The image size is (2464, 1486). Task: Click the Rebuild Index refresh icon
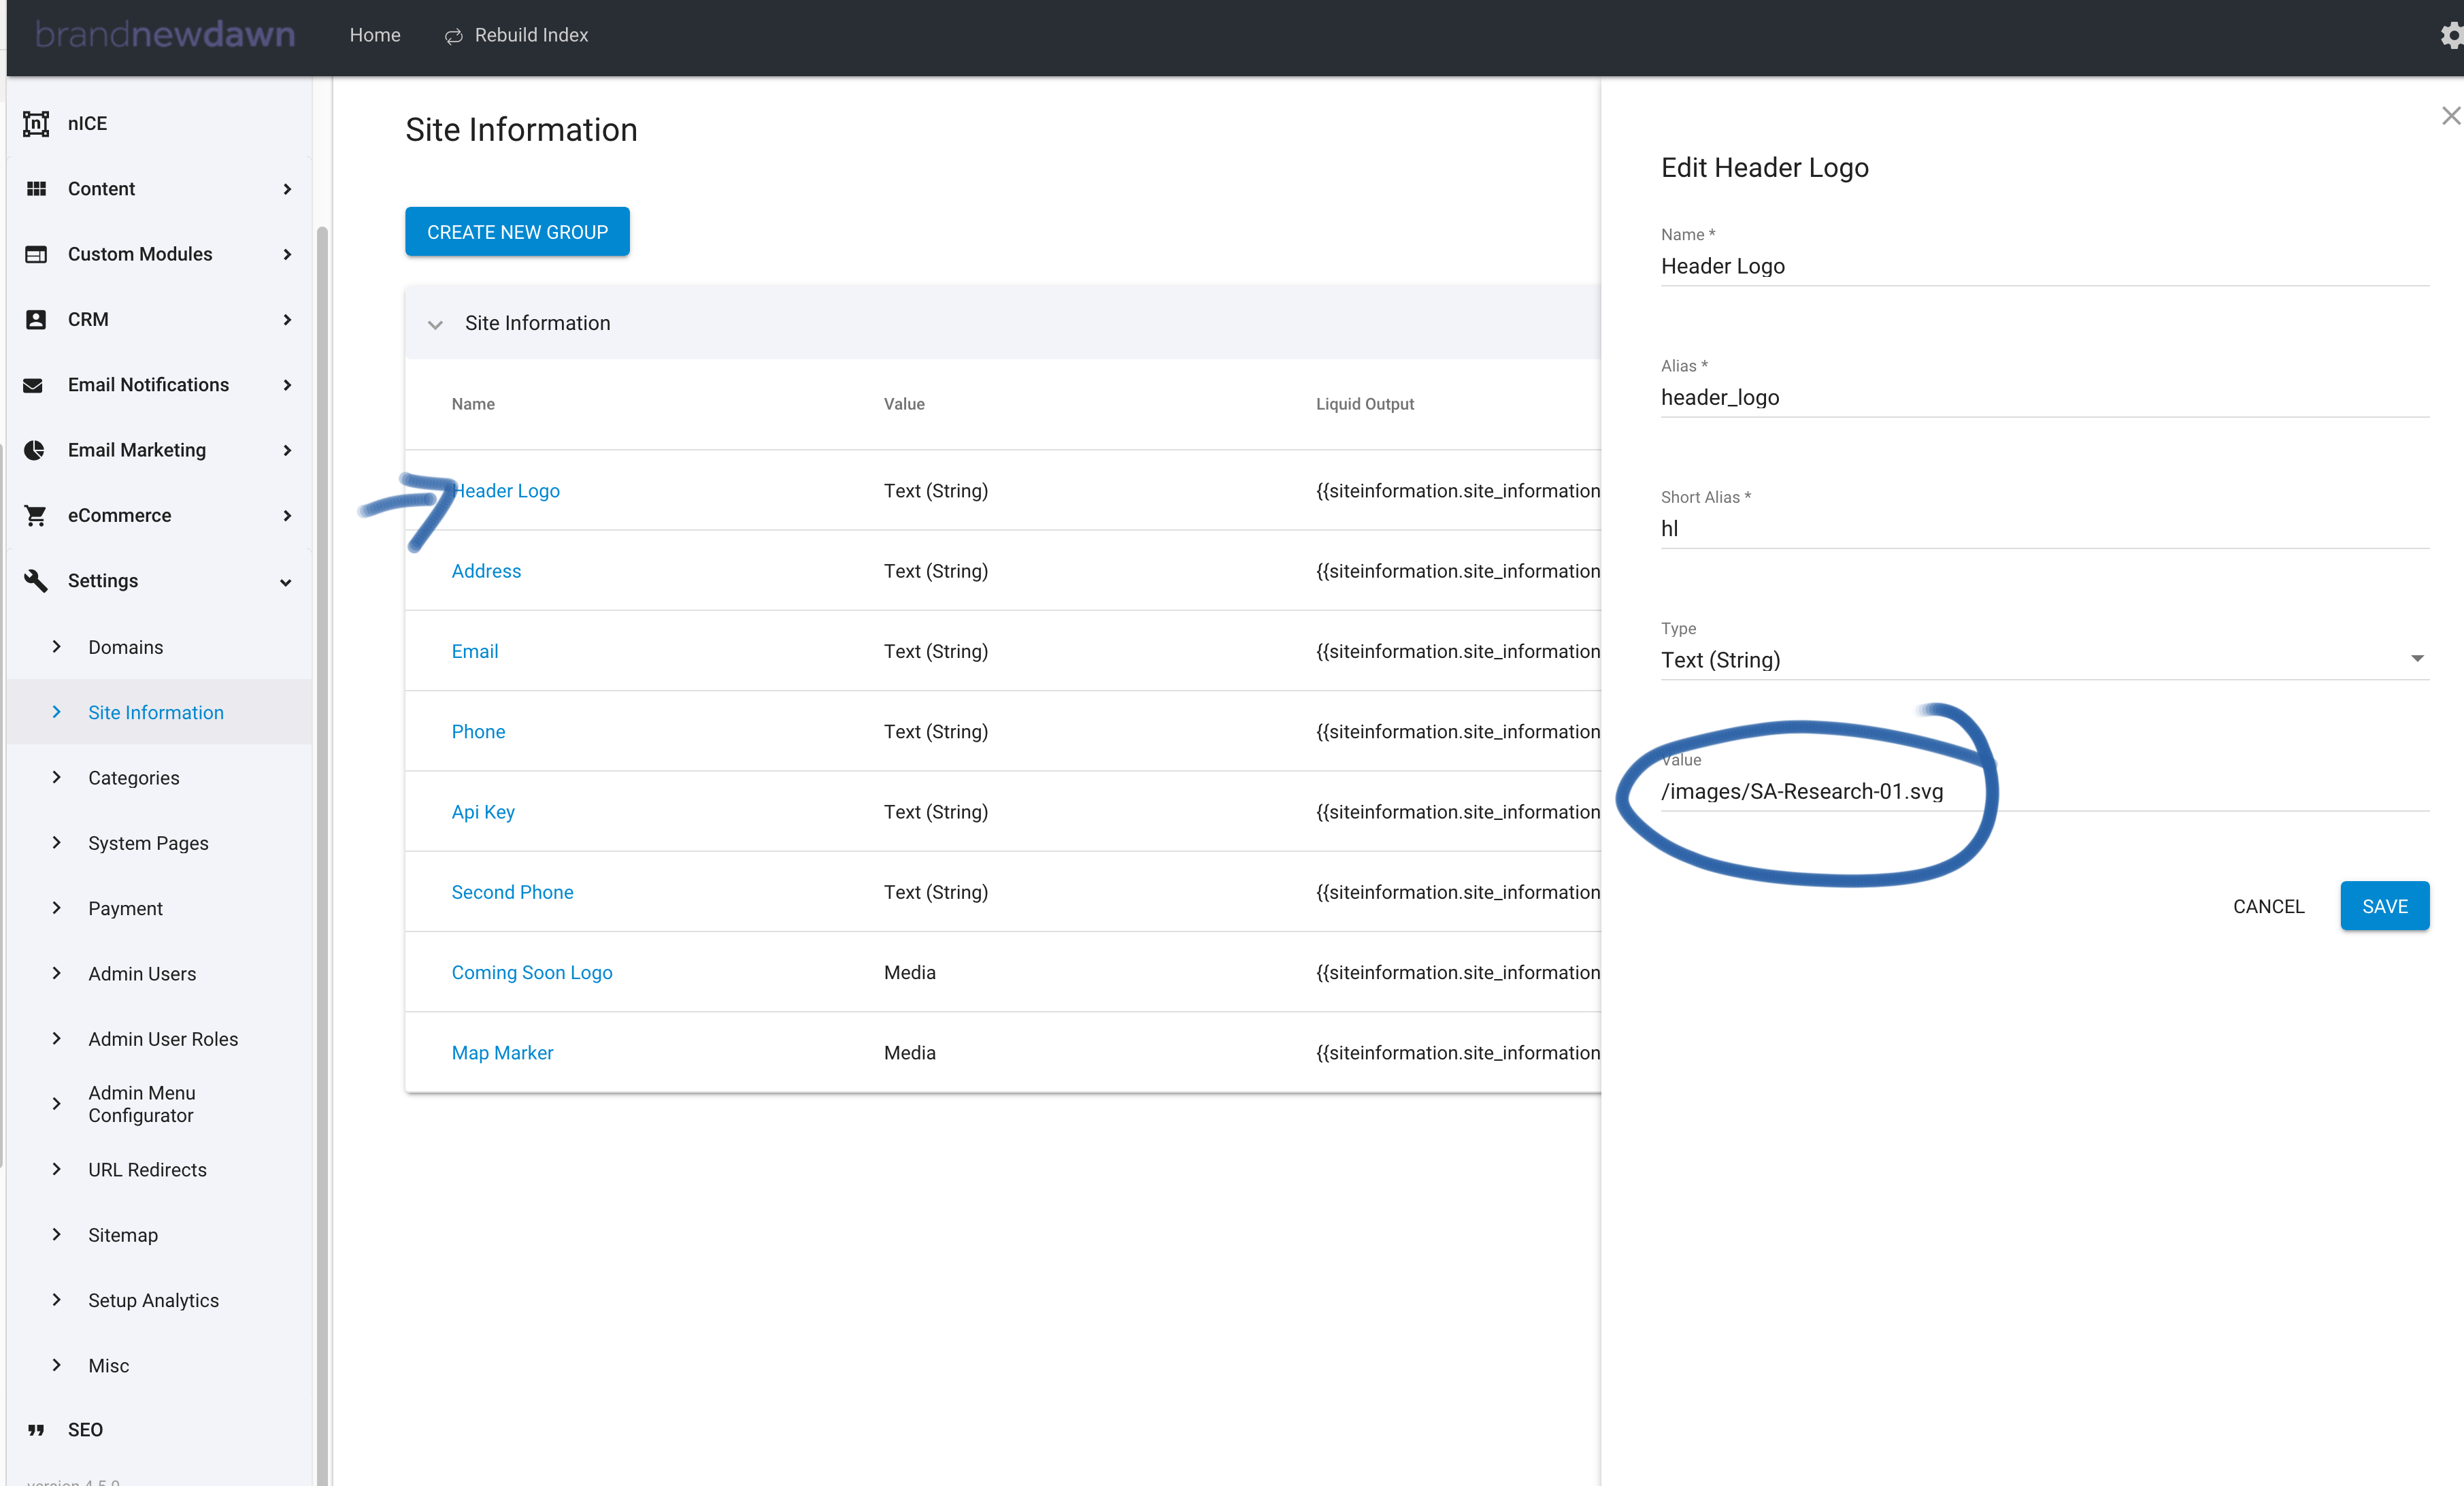coord(453,36)
